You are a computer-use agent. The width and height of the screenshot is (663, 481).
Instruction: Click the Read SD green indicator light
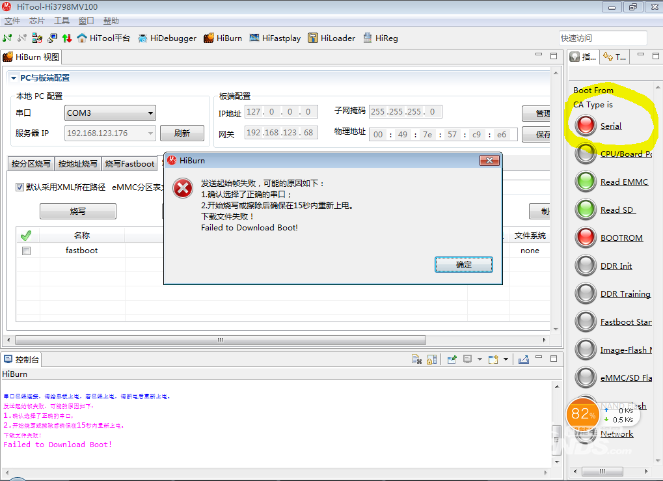[x=586, y=210]
